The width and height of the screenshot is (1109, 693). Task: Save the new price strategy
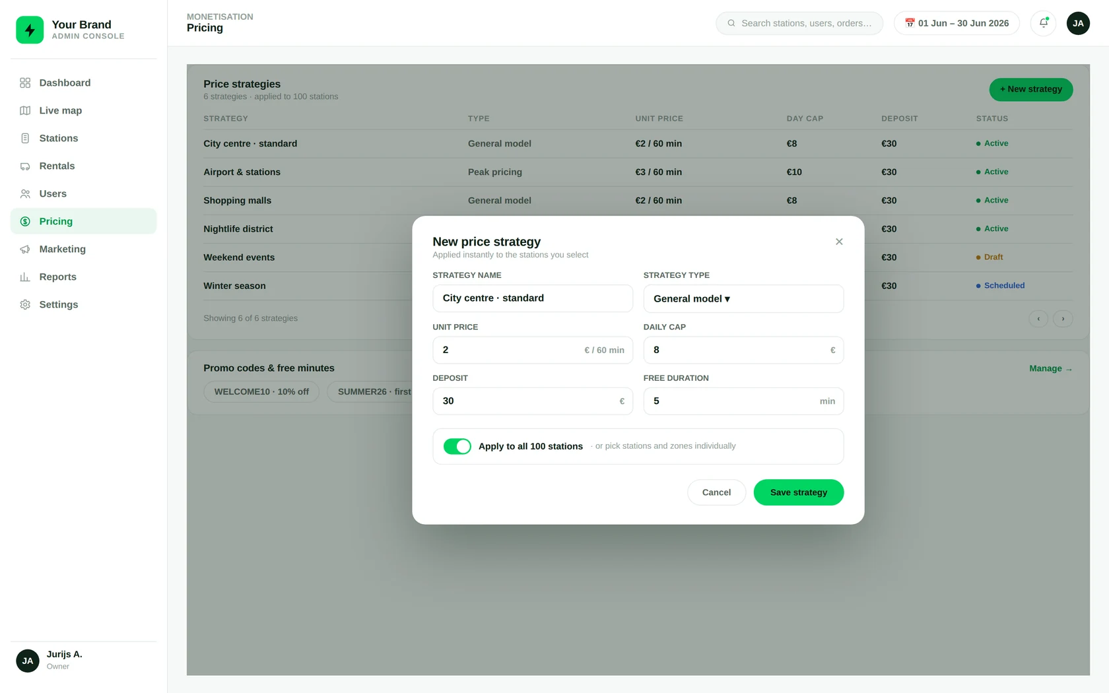click(x=799, y=492)
